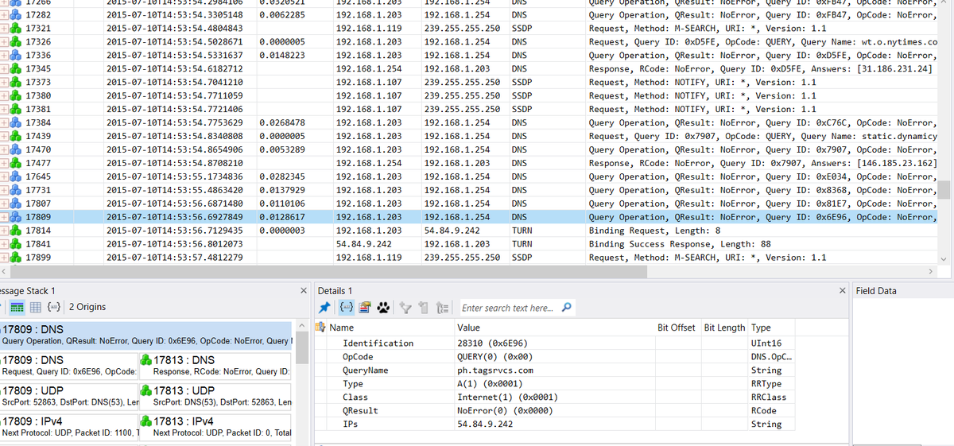Click the paw print icon in Details toolbar

click(x=383, y=308)
